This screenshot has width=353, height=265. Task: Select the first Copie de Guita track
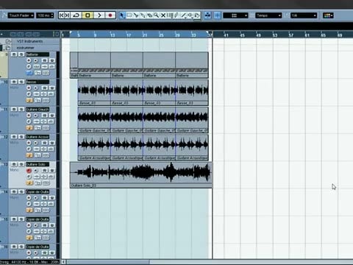coord(38,191)
